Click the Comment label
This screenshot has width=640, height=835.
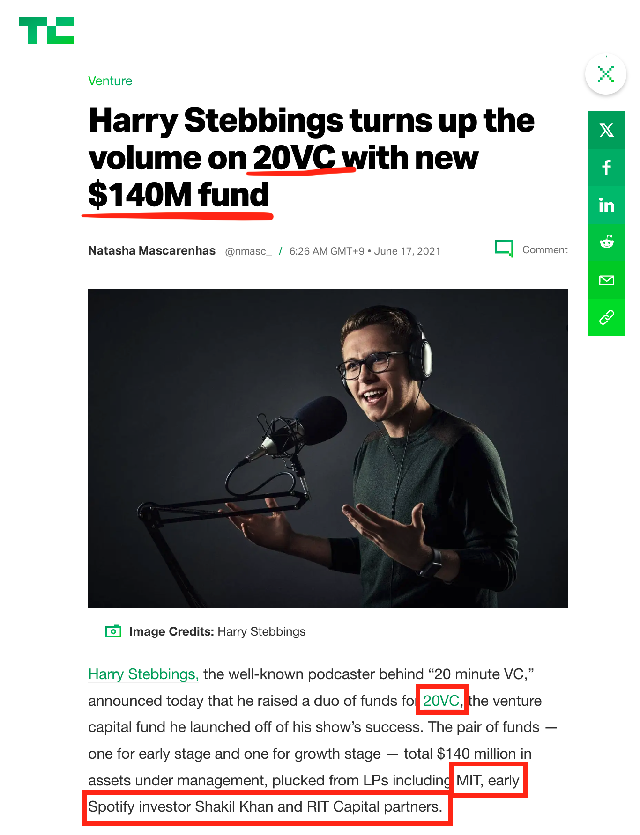[x=544, y=250]
